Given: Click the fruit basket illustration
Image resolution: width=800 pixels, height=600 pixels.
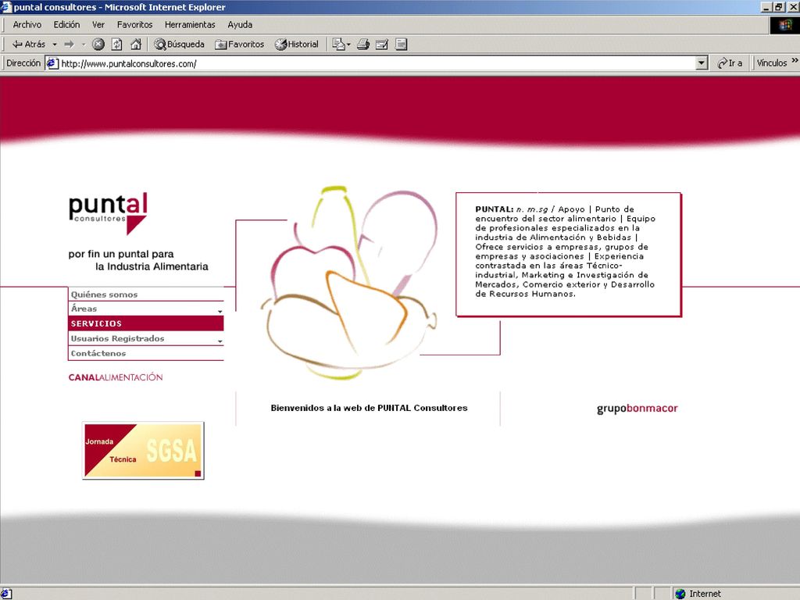Looking at the screenshot, I should pos(349,283).
